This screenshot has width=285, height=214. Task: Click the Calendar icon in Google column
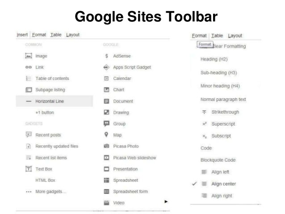[106, 79]
